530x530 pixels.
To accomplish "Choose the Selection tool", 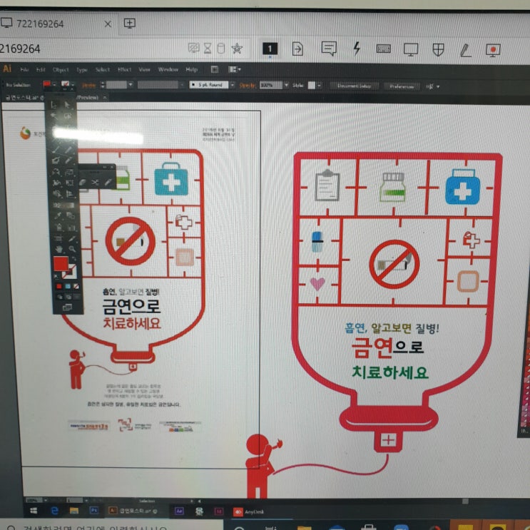I will 54,105.
